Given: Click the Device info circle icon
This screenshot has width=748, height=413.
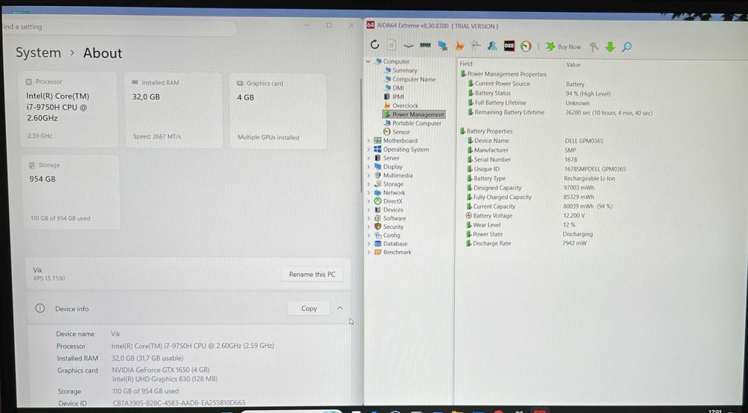Looking at the screenshot, I should (x=40, y=308).
